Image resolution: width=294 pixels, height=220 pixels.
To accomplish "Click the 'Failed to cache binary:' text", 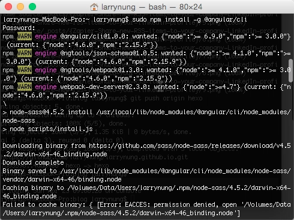I will tap(44, 204).
